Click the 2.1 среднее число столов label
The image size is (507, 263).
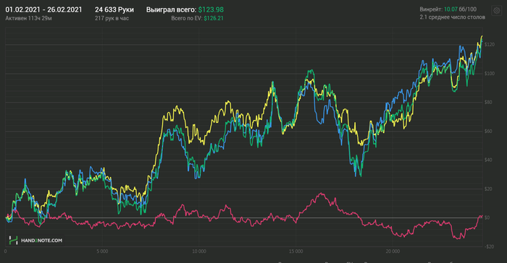453,17
